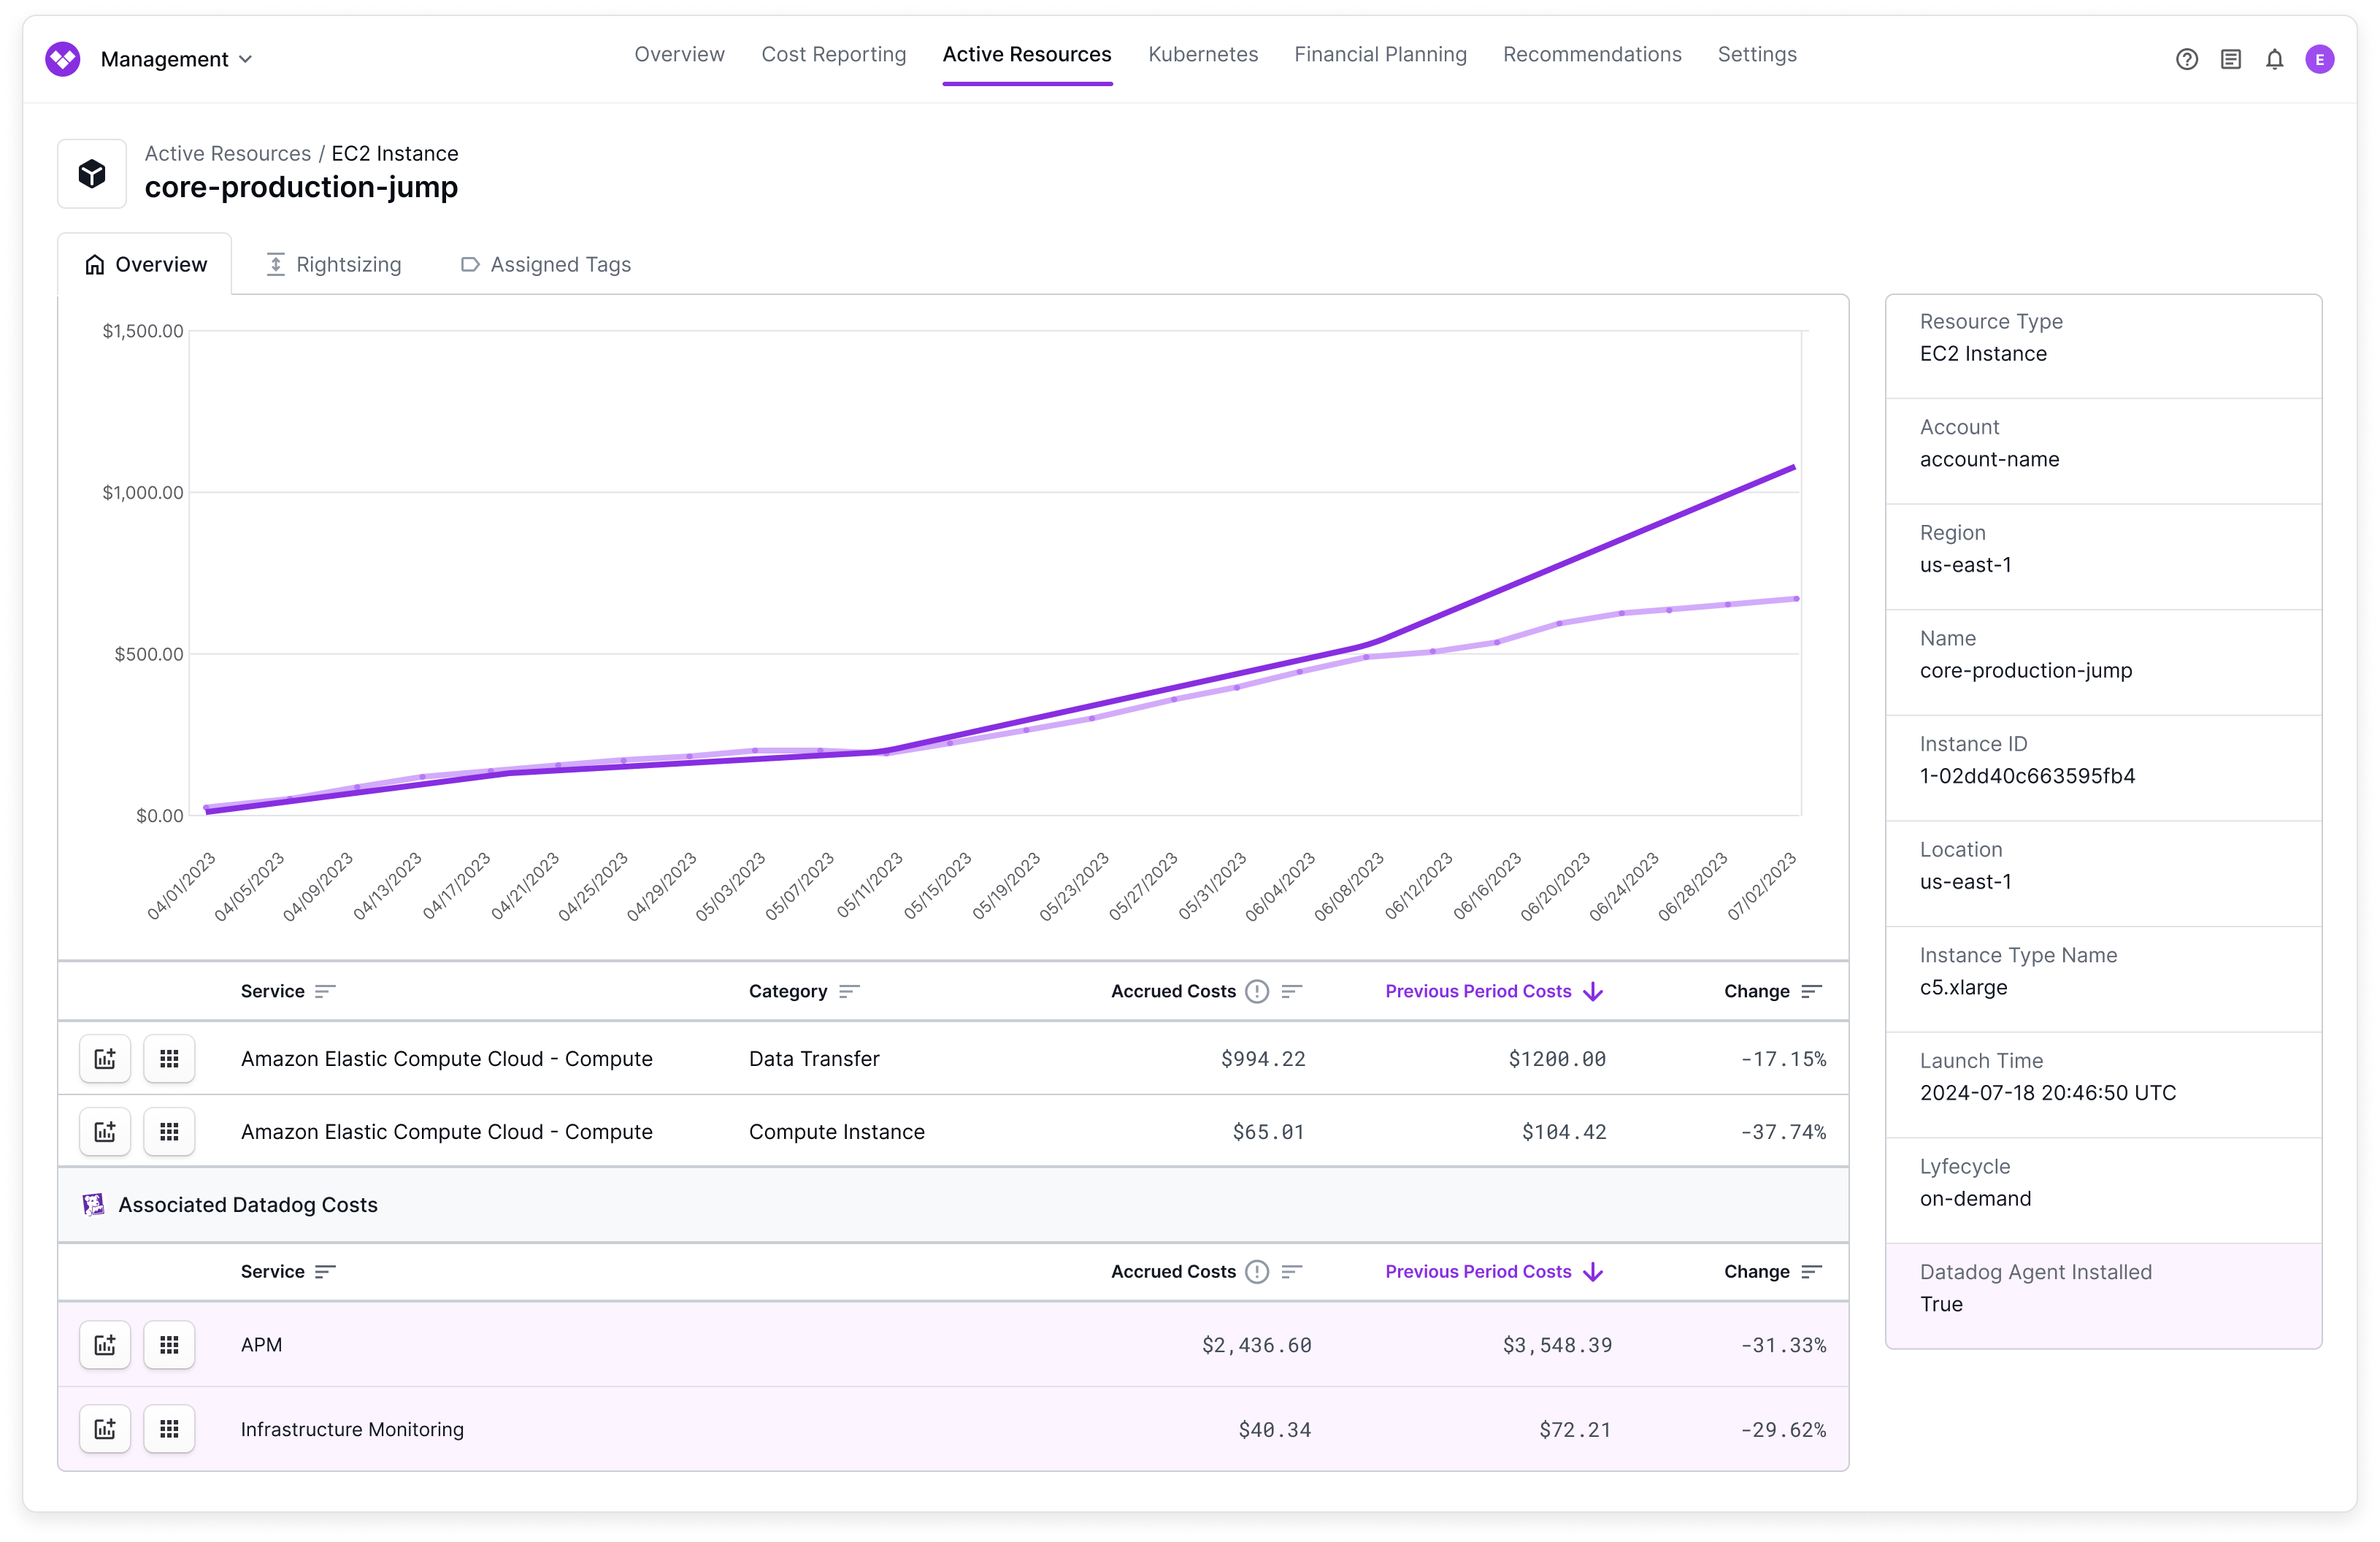Sort costs table by Accrued Costs

tap(1291, 991)
